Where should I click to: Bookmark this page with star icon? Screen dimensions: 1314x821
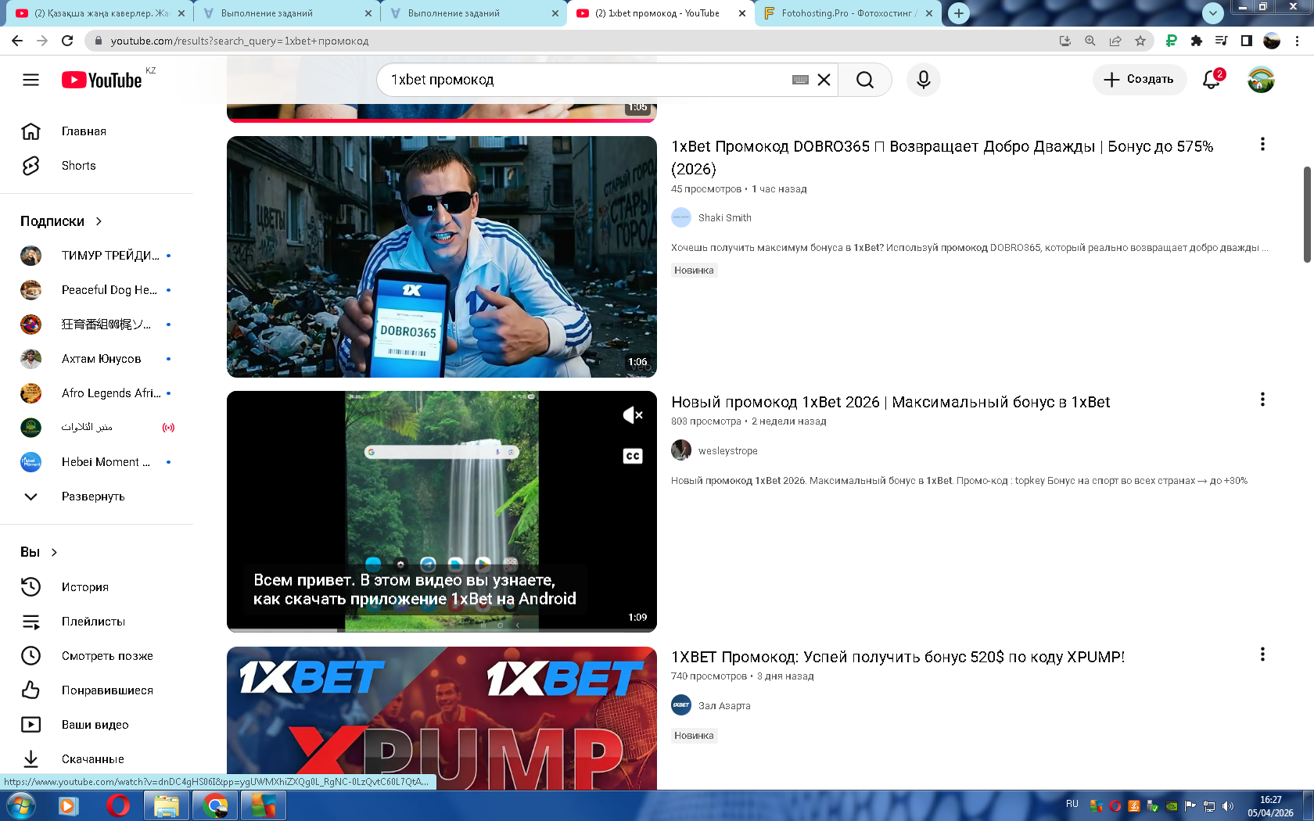pyautogui.click(x=1140, y=41)
